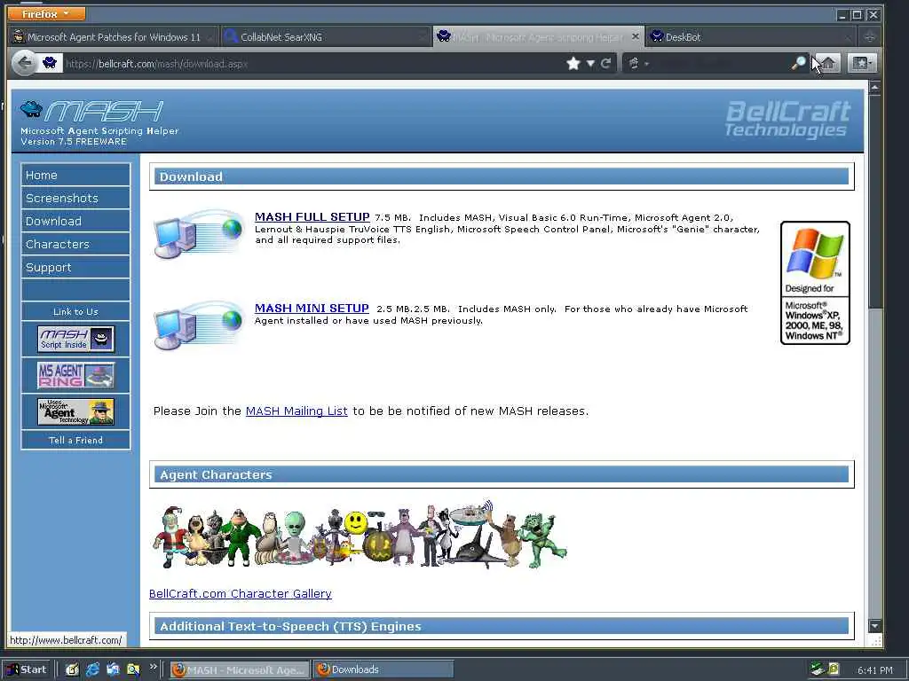Expand the quick launch overflow chevron

pos(153,667)
